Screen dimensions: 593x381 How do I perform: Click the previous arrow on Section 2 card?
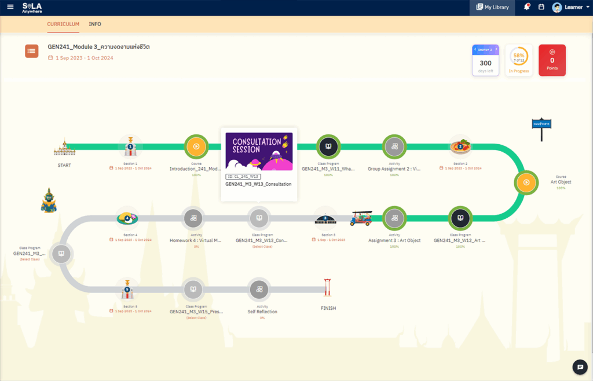475,49
